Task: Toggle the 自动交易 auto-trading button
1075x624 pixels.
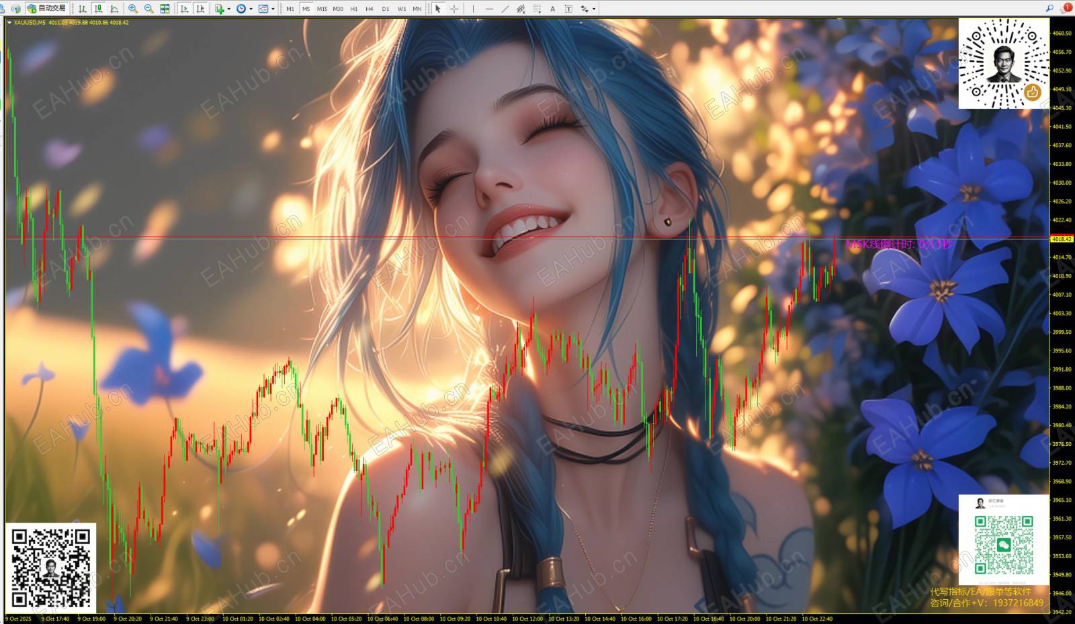Action: tap(47, 9)
